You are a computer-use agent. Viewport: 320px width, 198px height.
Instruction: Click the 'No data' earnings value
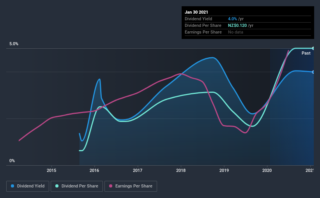235,32
